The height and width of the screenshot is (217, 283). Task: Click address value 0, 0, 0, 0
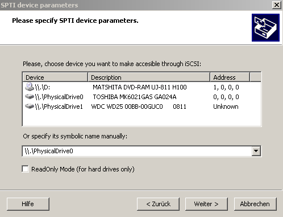[226, 97]
